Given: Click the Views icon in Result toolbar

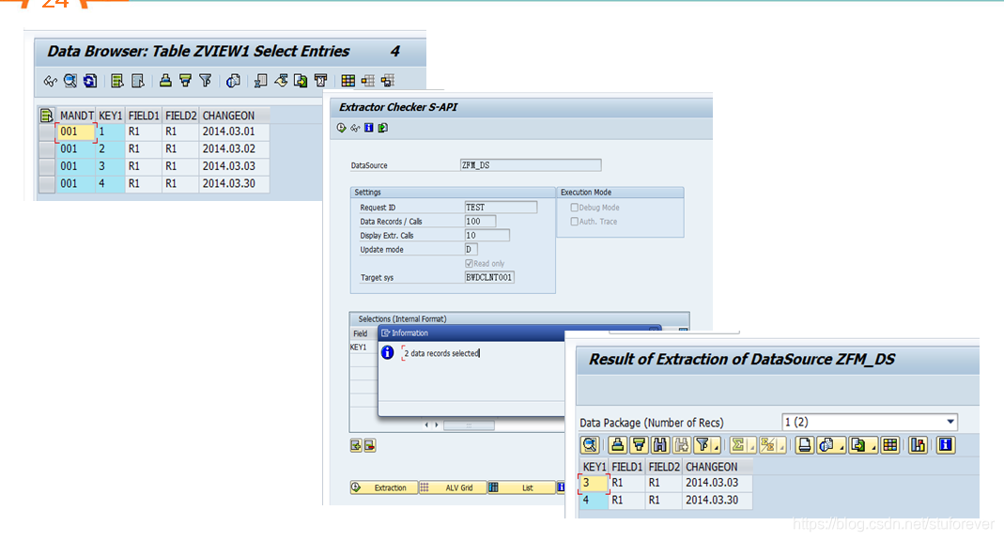Looking at the screenshot, I should 826,445.
